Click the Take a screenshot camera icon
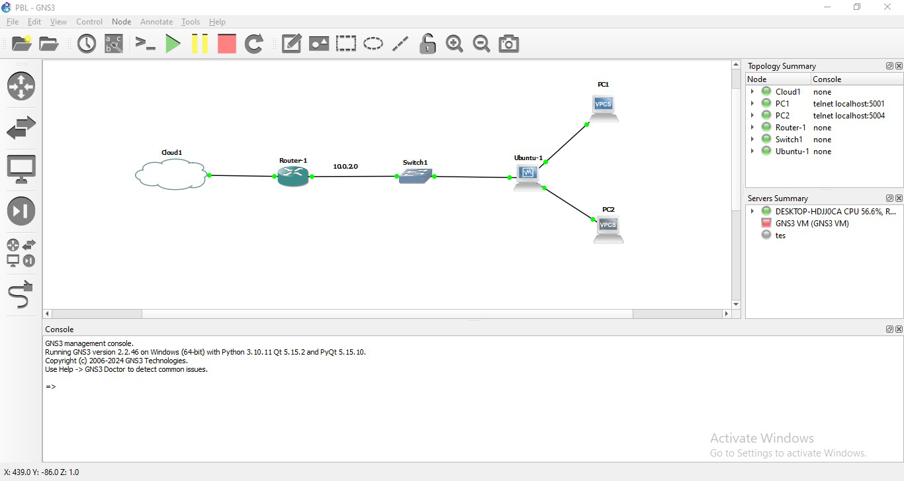The width and height of the screenshot is (904, 481). click(x=509, y=44)
